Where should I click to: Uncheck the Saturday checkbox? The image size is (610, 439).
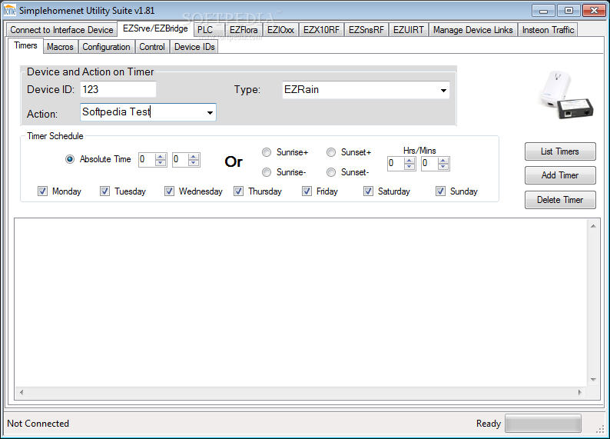tap(369, 191)
